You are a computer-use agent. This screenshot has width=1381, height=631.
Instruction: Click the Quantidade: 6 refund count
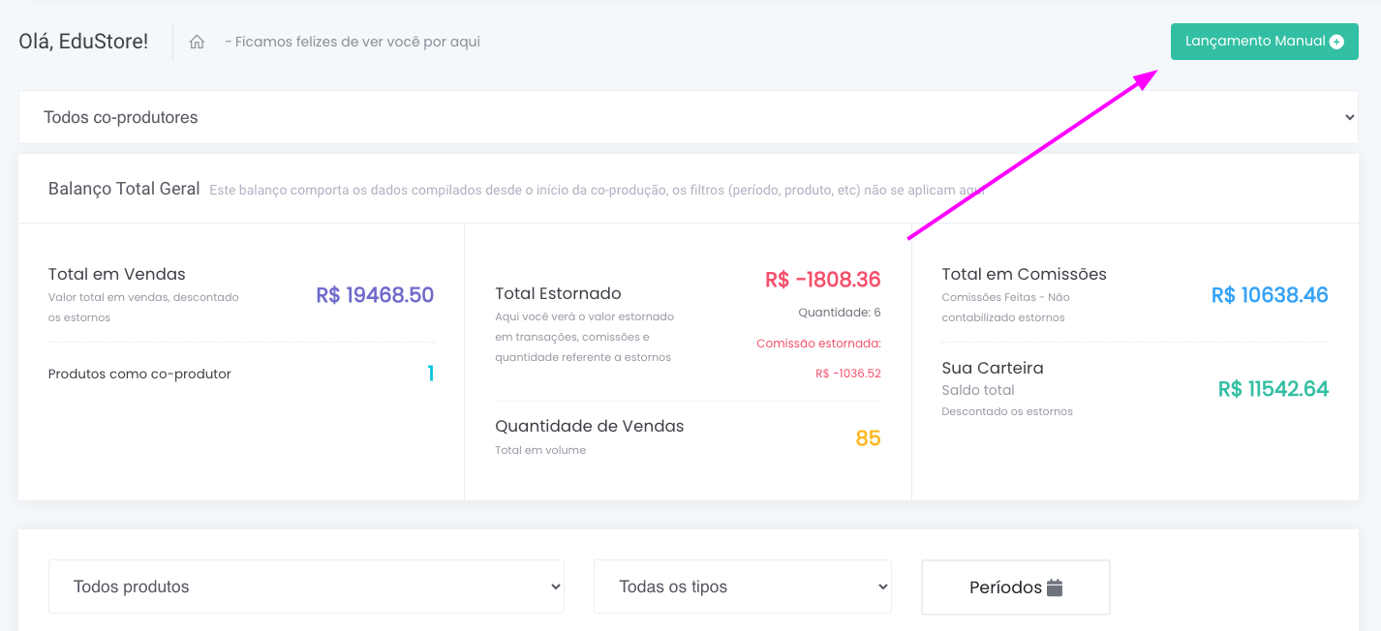(839, 313)
